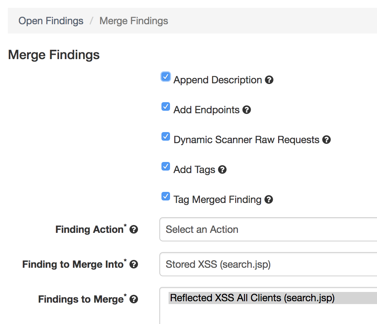The image size is (377, 324).
Task: Navigate to Open Findings via breadcrumb
Action: tap(51, 21)
